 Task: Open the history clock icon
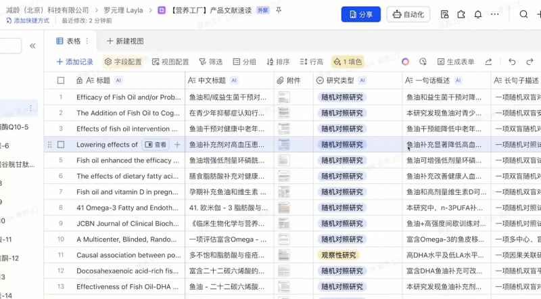coord(423,62)
